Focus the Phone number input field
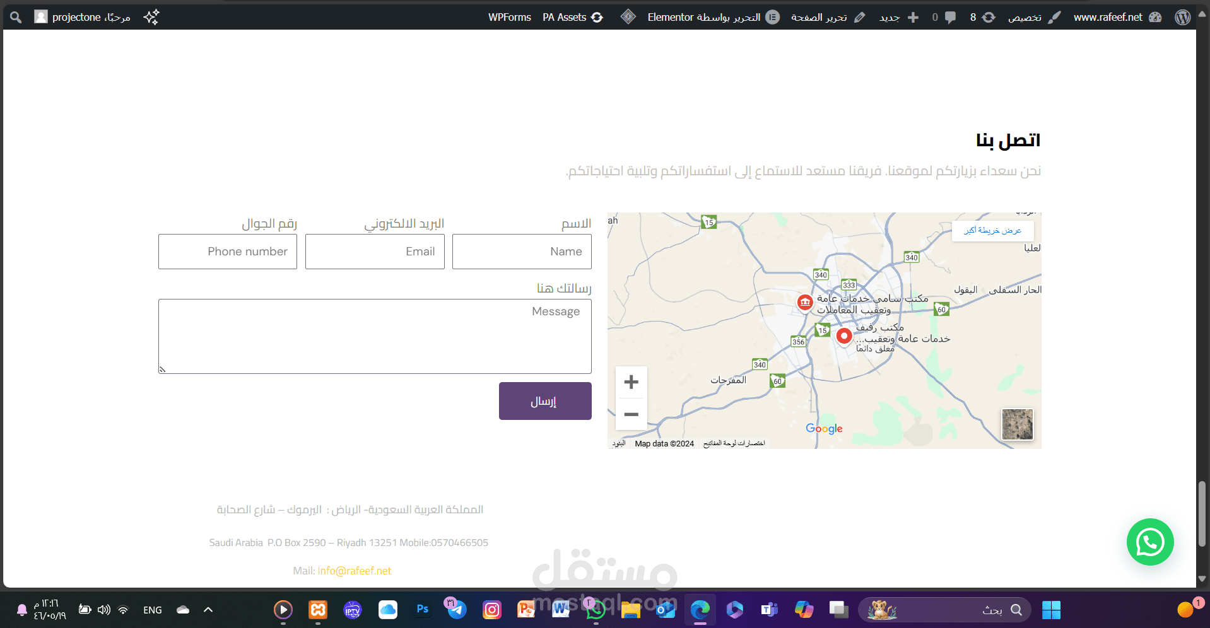This screenshot has height=628, width=1210. coord(228,252)
